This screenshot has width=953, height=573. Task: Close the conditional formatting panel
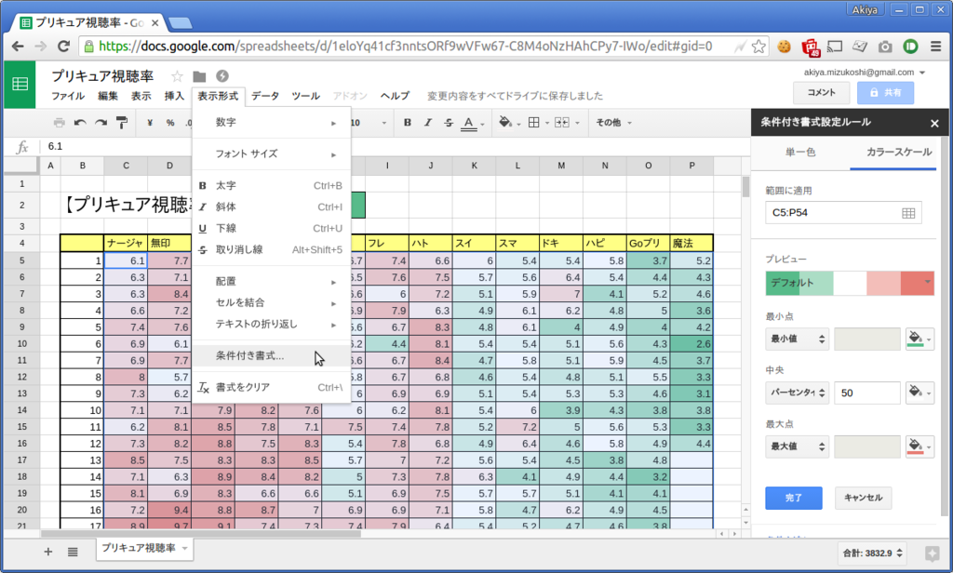coord(934,124)
